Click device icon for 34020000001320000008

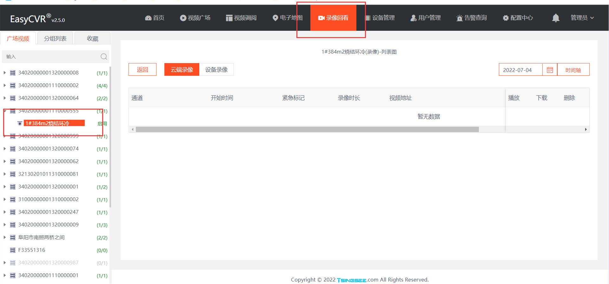[13, 73]
